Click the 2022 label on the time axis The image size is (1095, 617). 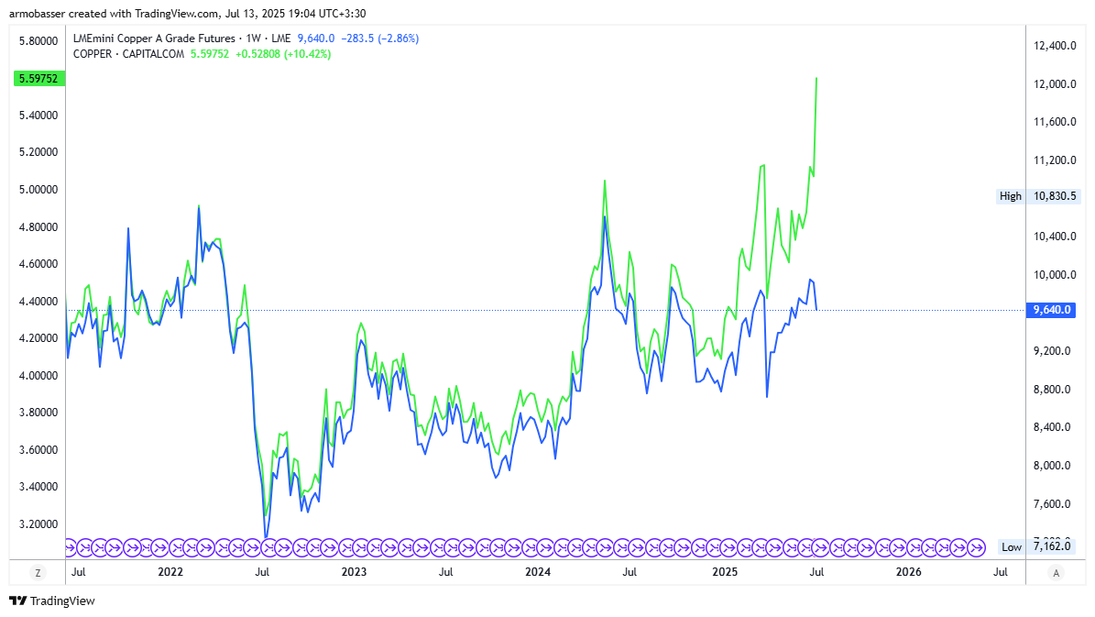pyautogui.click(x=170, y=573)
